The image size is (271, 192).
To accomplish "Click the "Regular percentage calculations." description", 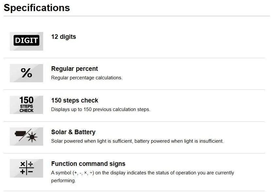I will [87, 78].
